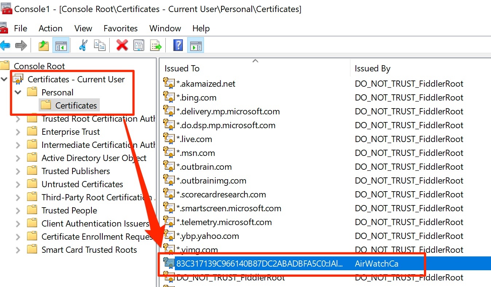Expand the Trusted Publishers node

pyautogui.click(x=18, y=171)
